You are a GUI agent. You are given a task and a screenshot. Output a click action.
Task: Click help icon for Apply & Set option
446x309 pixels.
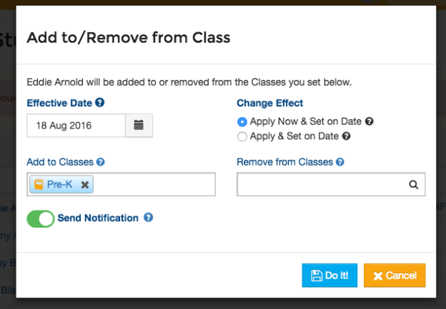click(x=347, y=136)
